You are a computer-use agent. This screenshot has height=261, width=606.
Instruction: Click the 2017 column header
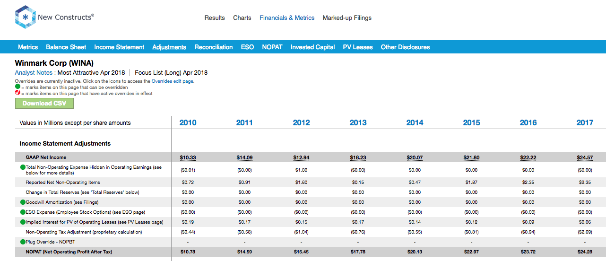(585, 122)
